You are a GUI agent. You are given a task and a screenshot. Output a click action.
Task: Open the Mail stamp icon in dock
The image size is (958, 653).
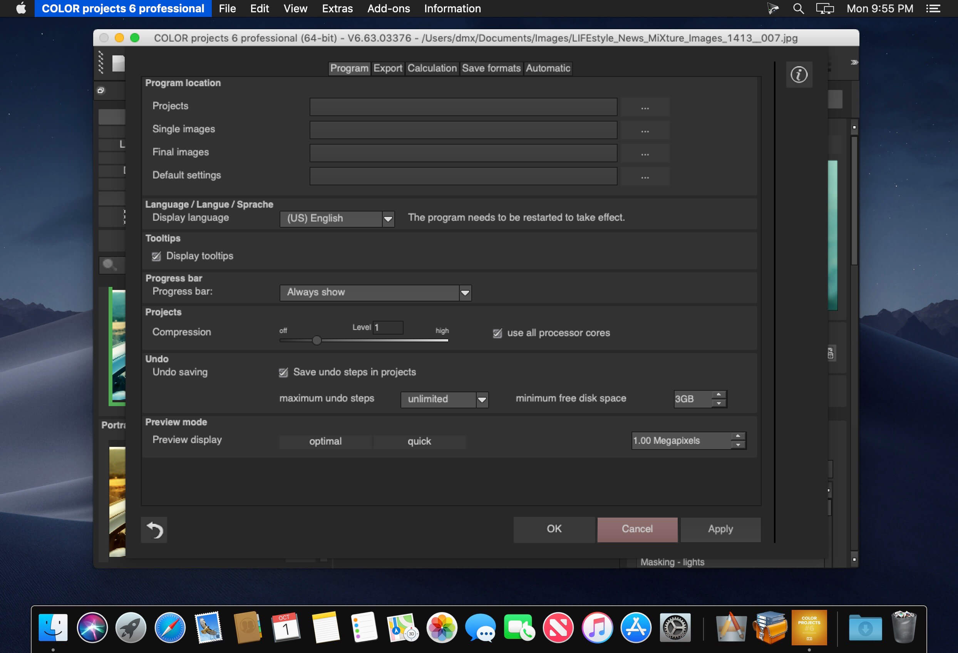pyautogui.click(x=209, y=628)
